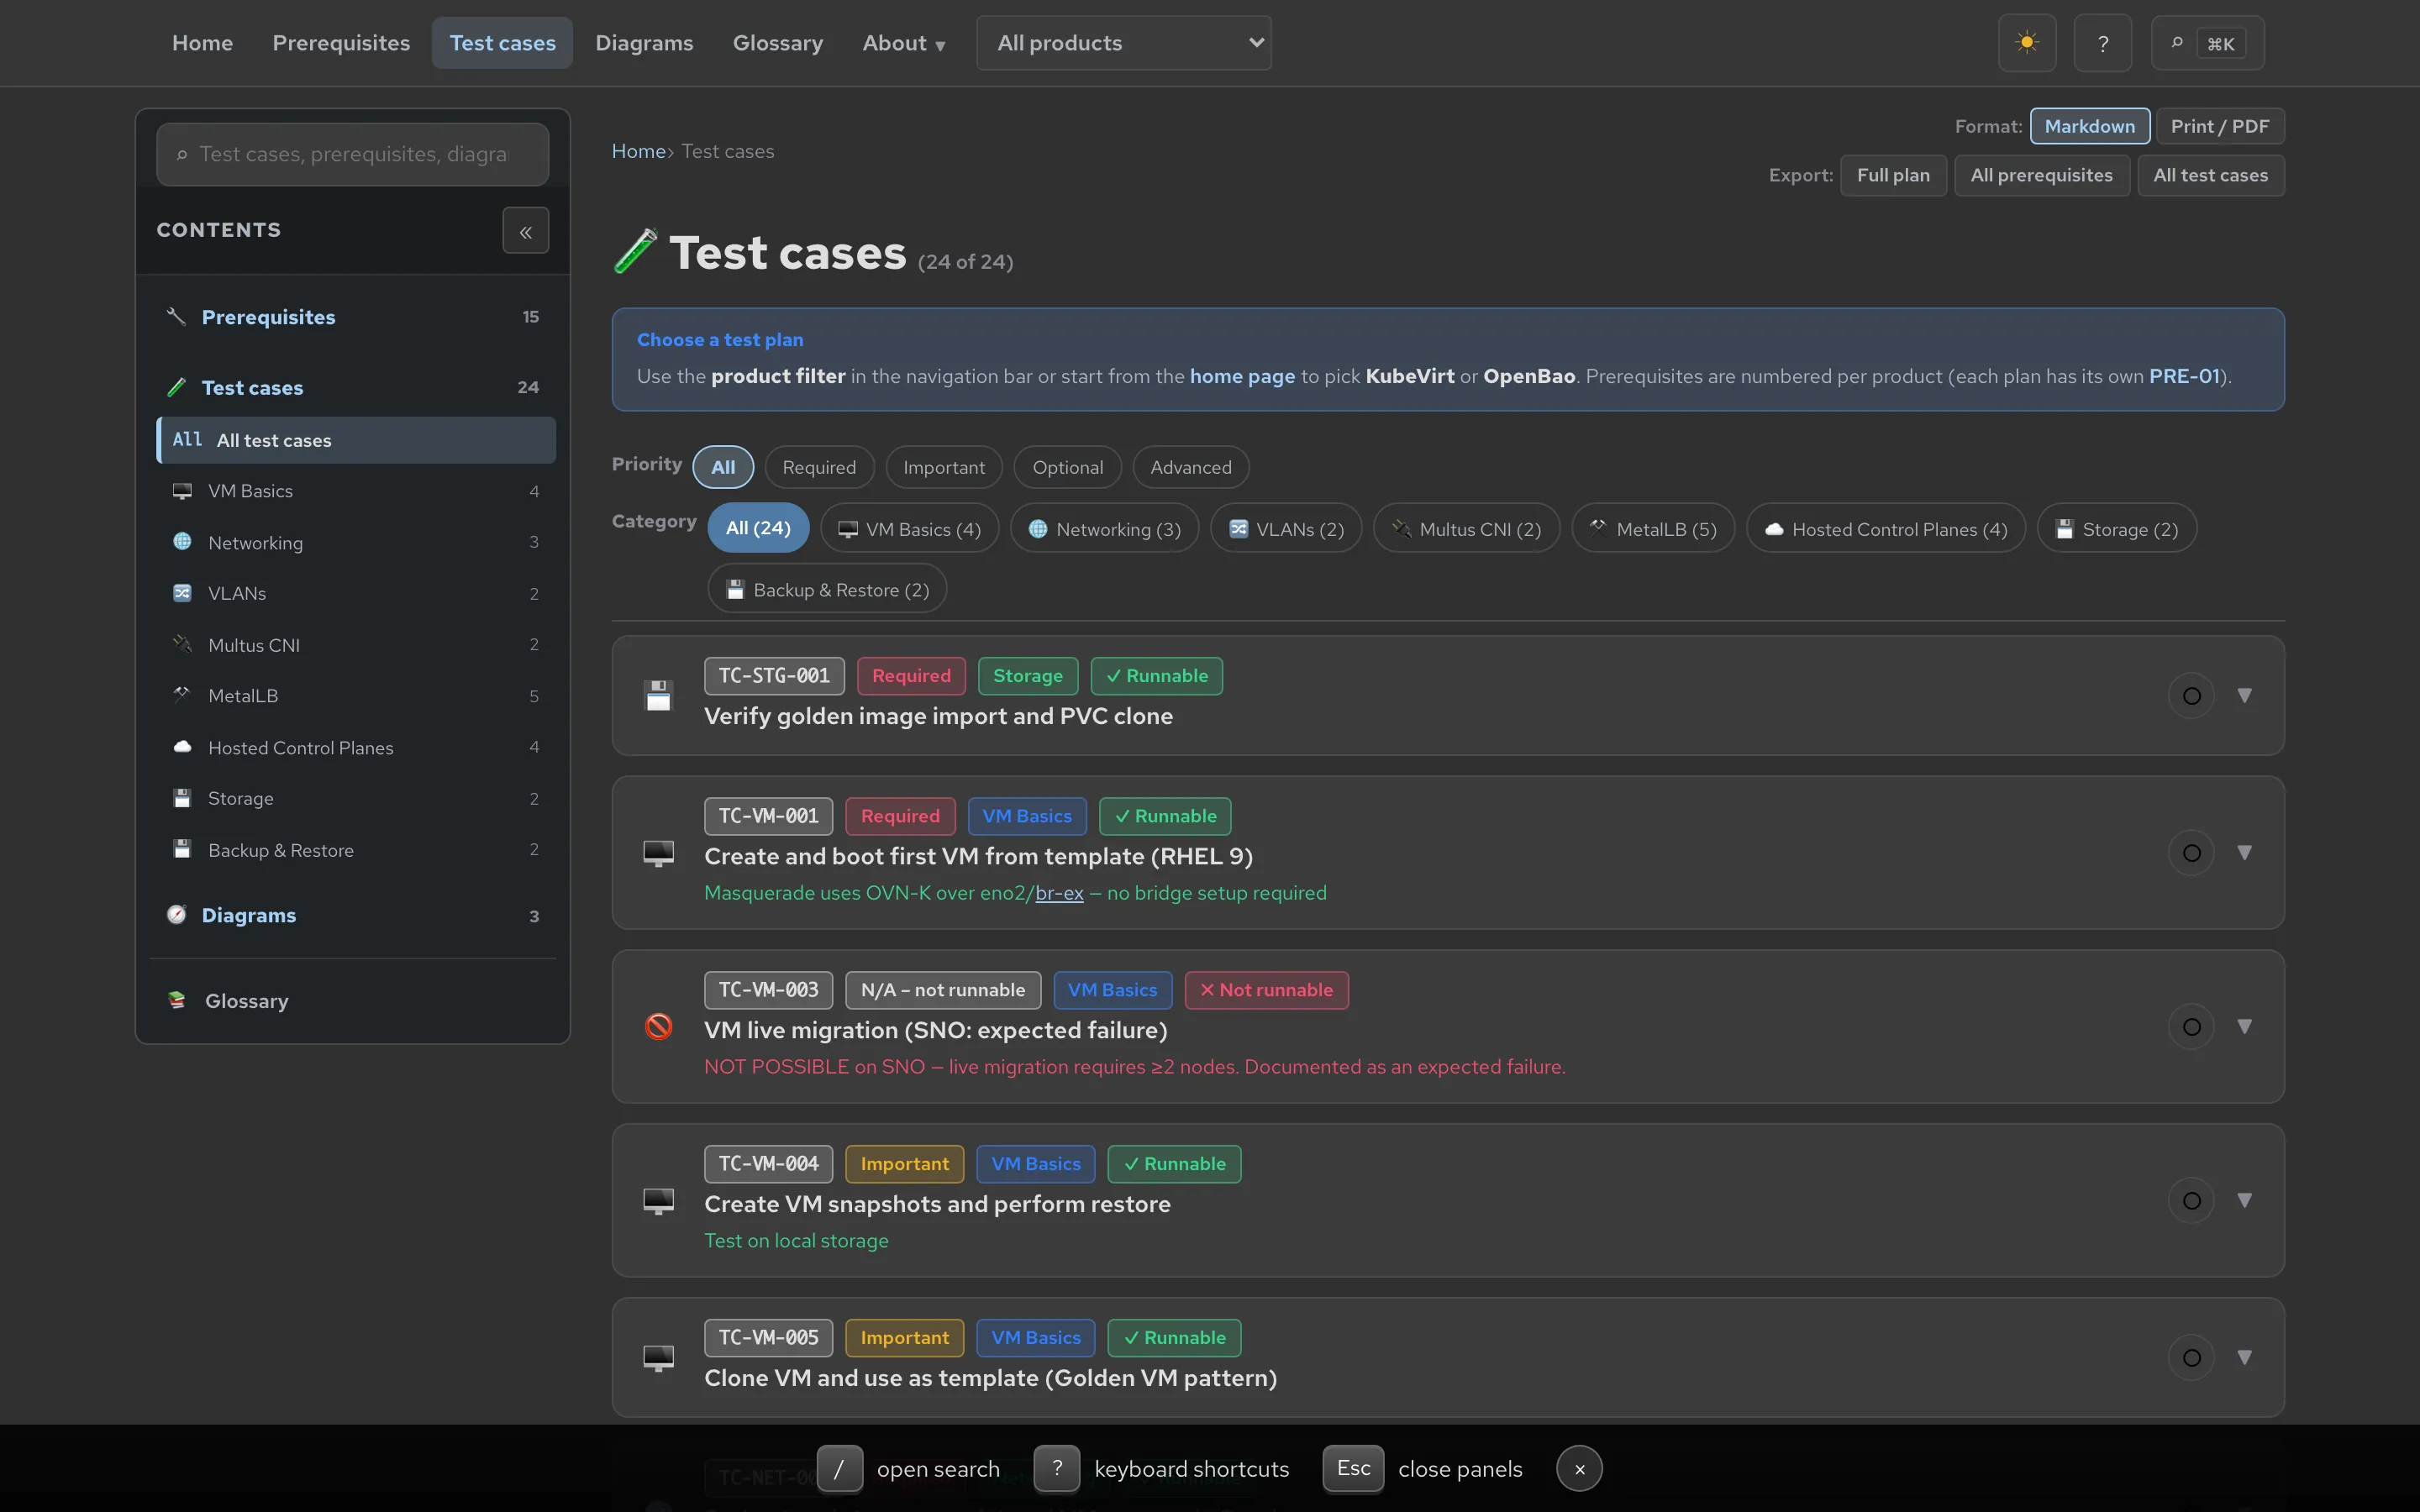Click the books icon beside Glossary in sidebar

click(x=177, y=1000)
